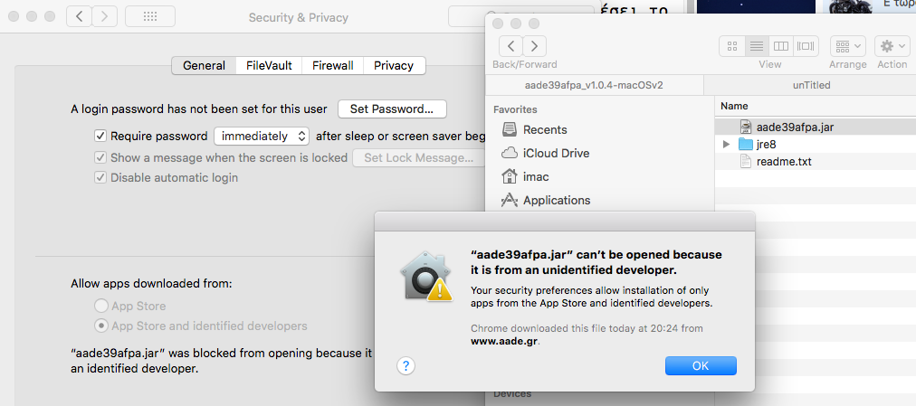This screenshot has height=406, width=916.
Task: Select the unTitled Finder tab
Action: pyautogui.click(x=811, y=85)
